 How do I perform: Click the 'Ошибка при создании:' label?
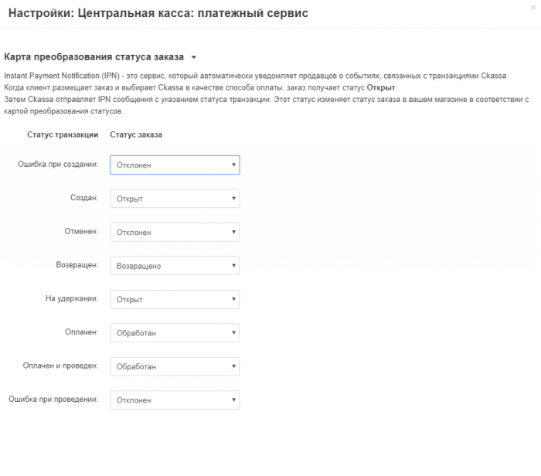tap(58, 164)
